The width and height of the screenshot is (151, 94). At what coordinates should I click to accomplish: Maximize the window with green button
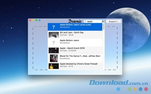(36, 20)
